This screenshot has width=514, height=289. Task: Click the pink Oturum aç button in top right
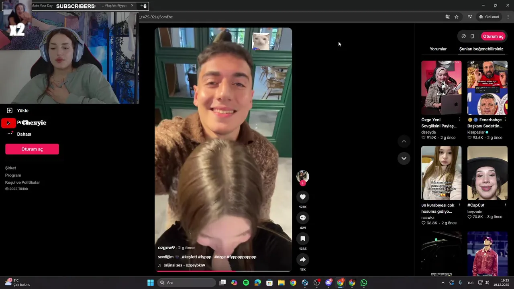pyautogui.click(x=493, y=36)
